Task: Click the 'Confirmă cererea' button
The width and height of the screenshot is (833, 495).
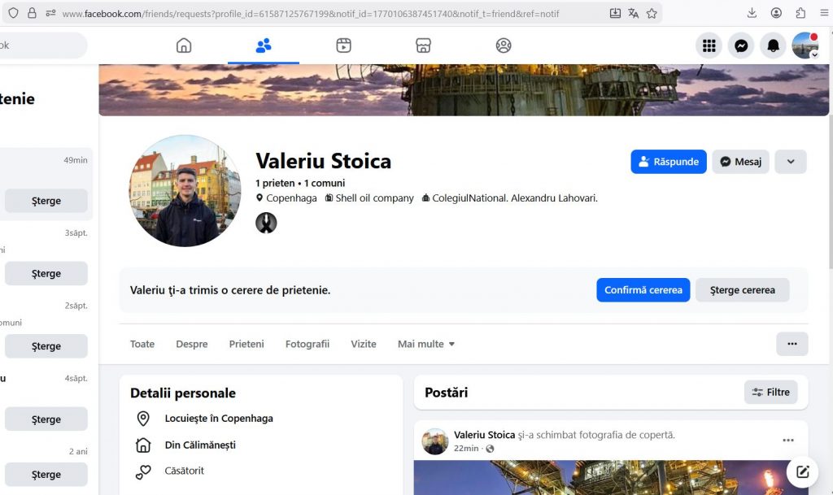Action: click(643, 290)
